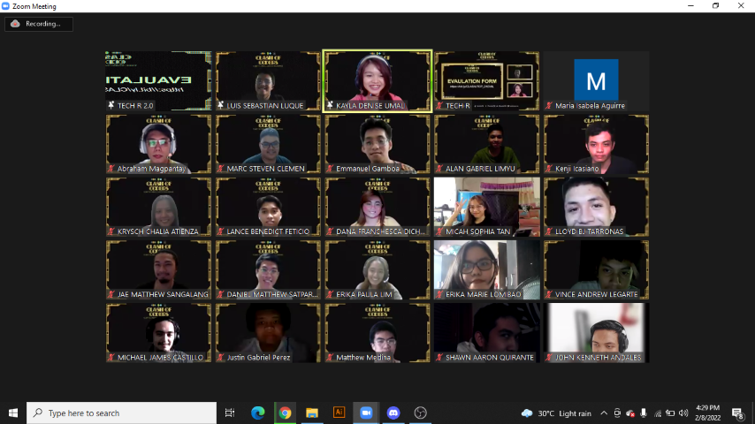This screenshot has width=755, height=424.
Task: Open Google Chrome from the taskbar
Action: [285, 413]
